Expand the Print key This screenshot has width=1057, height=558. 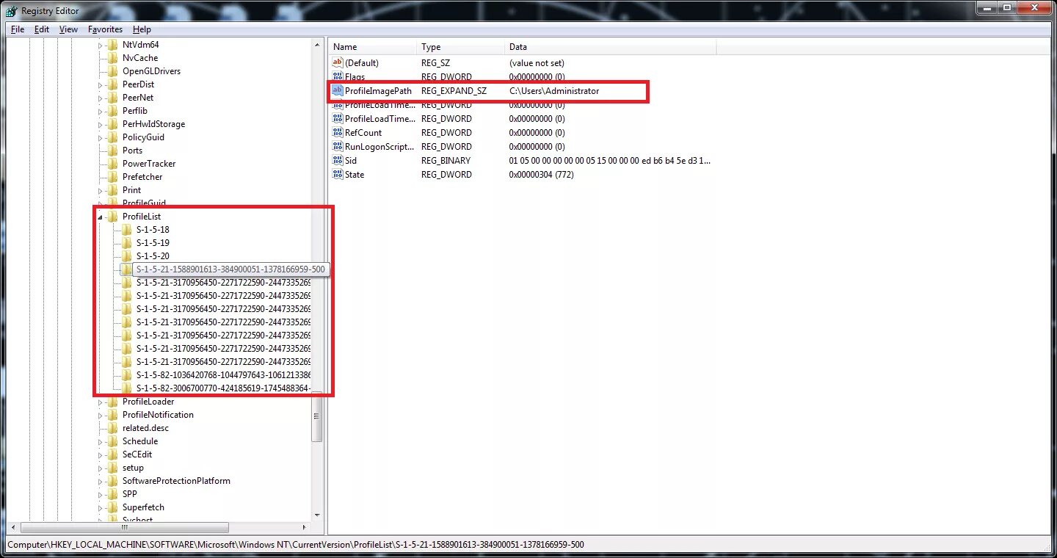(101, 190)
